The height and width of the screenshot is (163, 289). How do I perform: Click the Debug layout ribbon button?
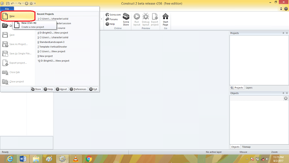pyautogui.click(x=145, y=19)
